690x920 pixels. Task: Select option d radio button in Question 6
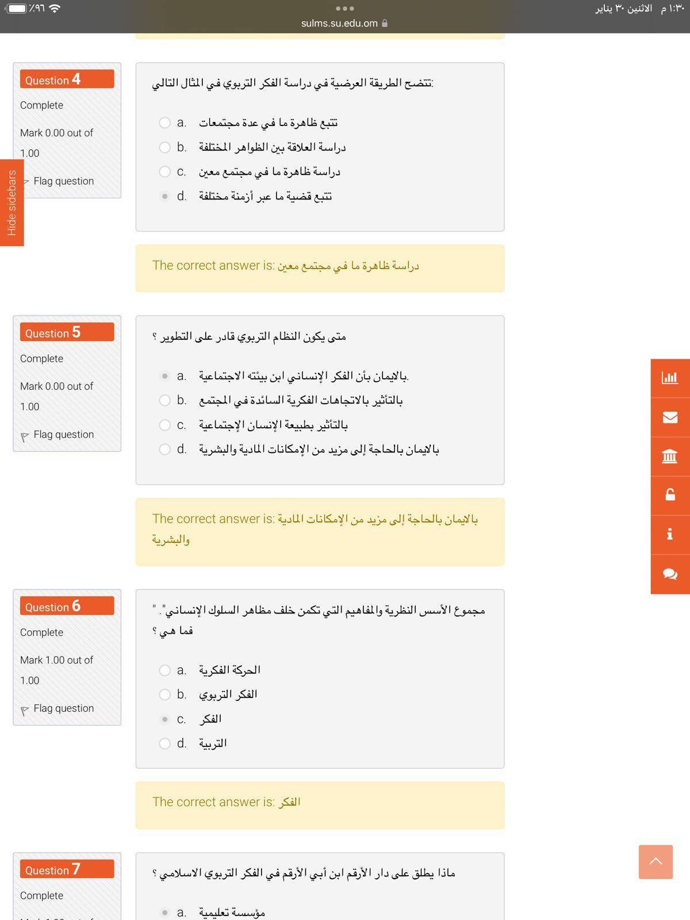pyautogui.click(x=165, y=743)
